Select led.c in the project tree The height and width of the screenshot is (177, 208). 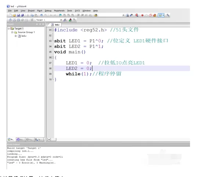[x=24, y=36]
